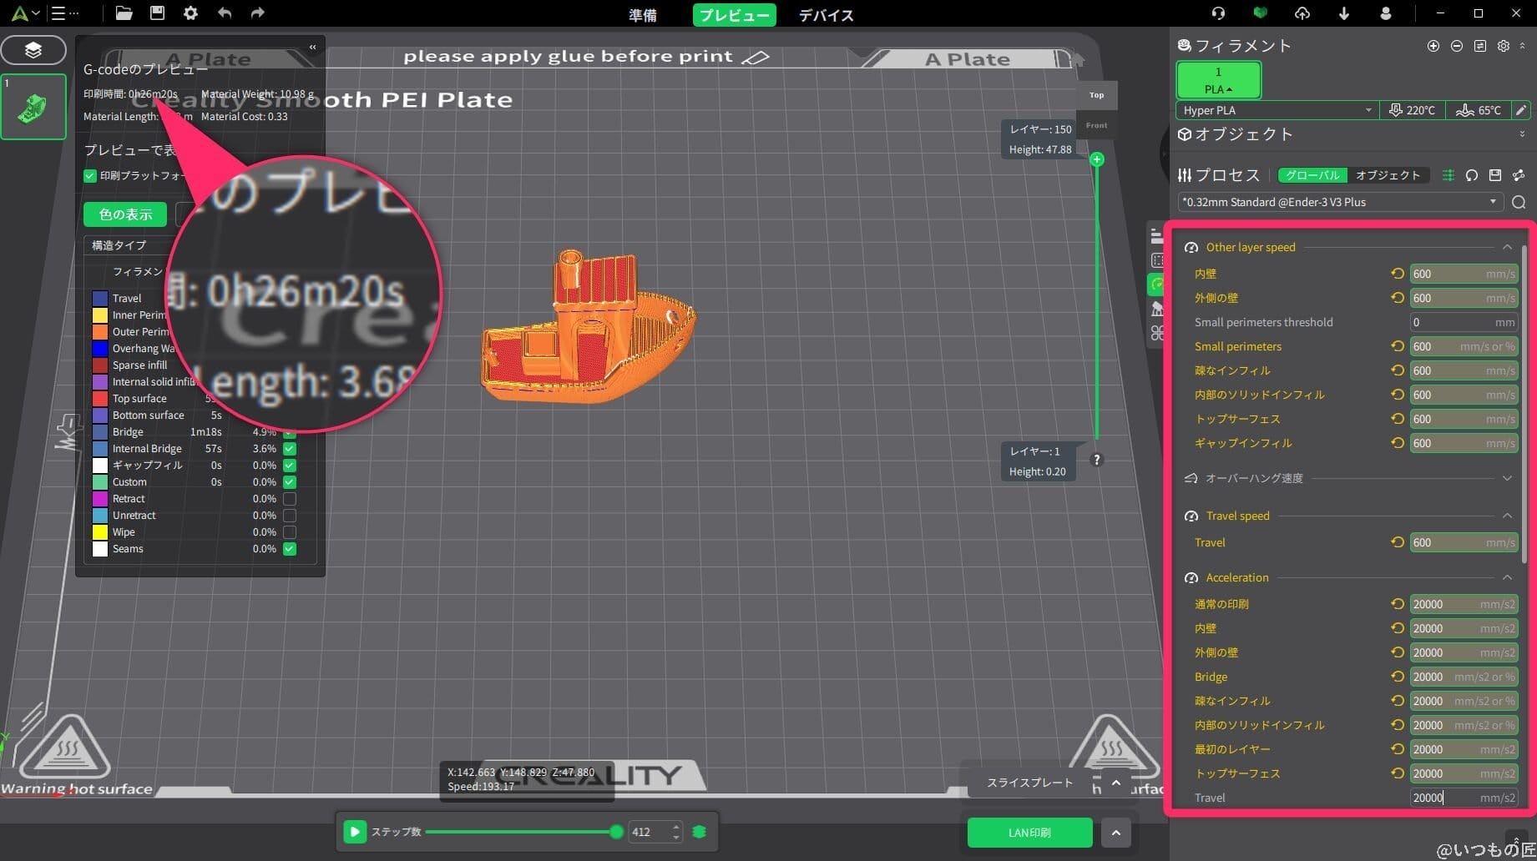Click the LAN印刷 button

point(1029,832)
